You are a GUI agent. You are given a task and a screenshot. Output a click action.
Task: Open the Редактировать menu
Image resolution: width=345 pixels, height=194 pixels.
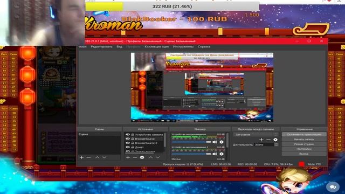[x=101, y=47]
